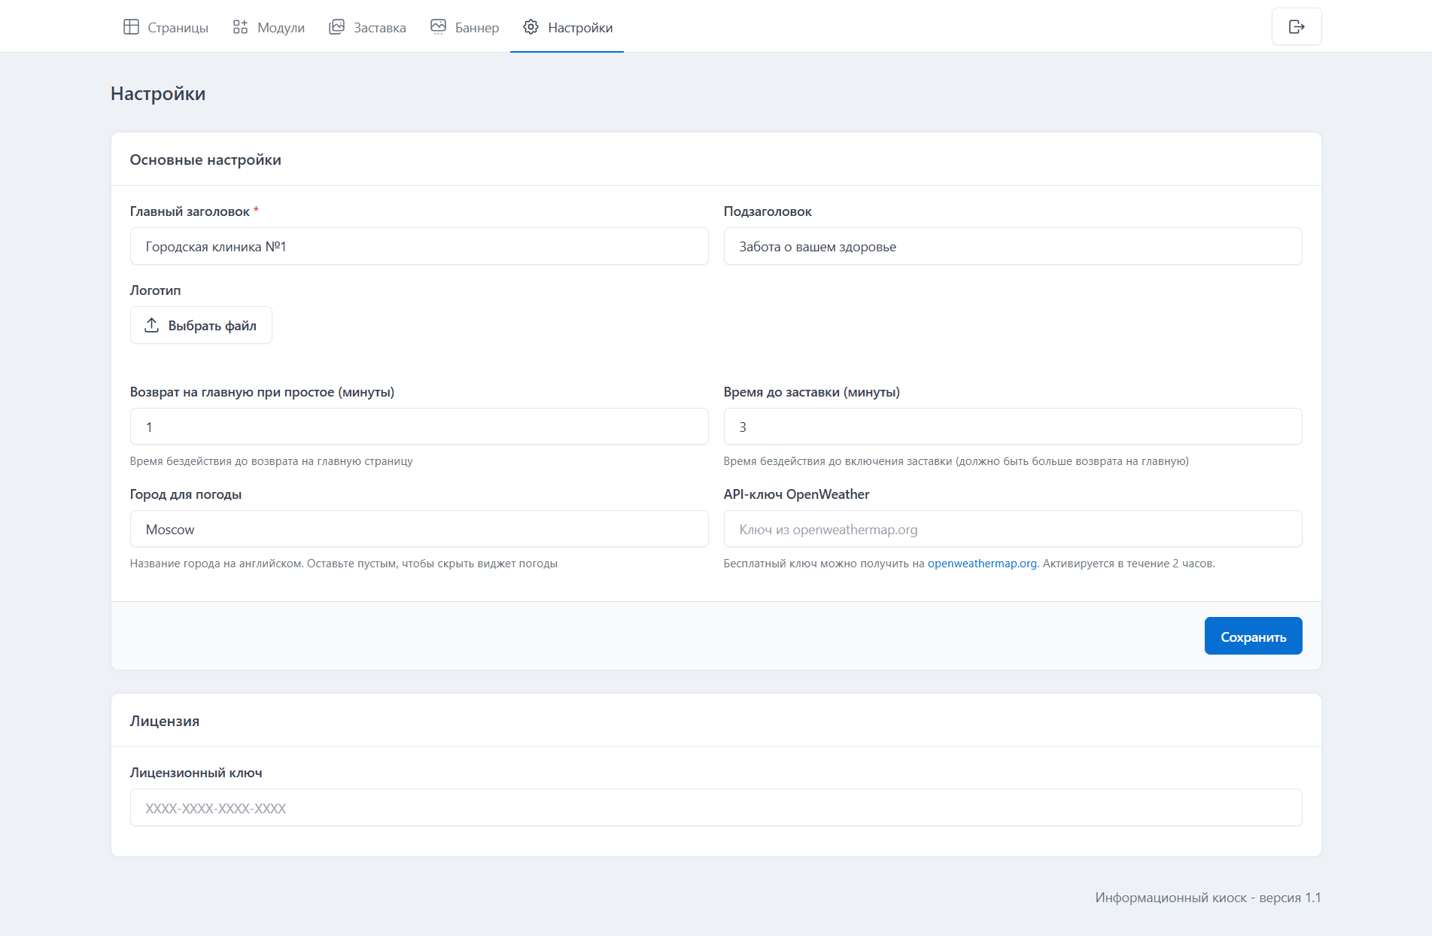Click the Выбрать файл button
The width and height of the screenshot is (1432, 936).
201,325
